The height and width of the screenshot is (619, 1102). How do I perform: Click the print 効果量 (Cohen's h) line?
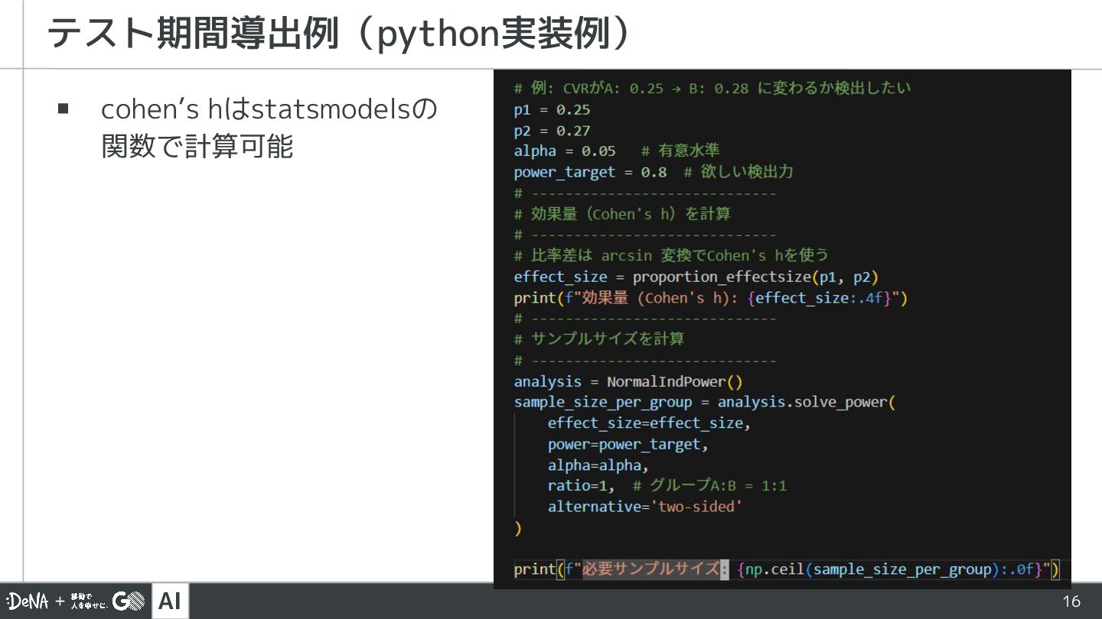710,298
